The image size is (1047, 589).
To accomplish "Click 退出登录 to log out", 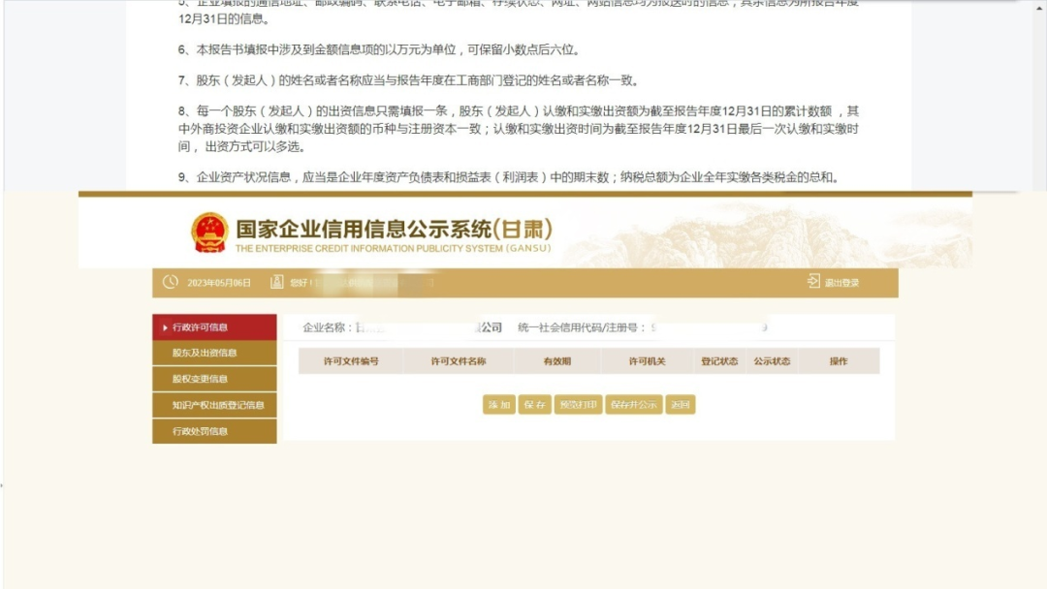I will coord(841,282).
